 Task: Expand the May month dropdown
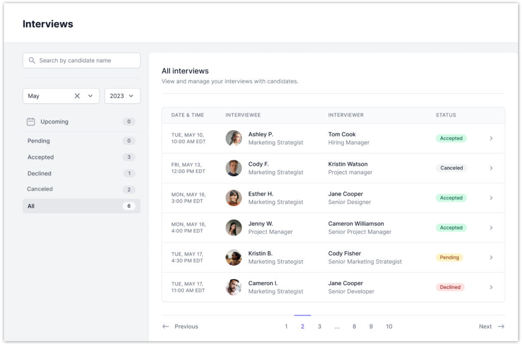[91, 96]
